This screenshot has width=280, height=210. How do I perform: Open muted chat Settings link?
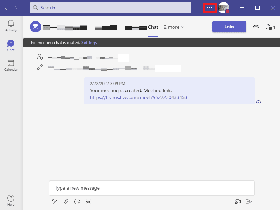point(89,43)
